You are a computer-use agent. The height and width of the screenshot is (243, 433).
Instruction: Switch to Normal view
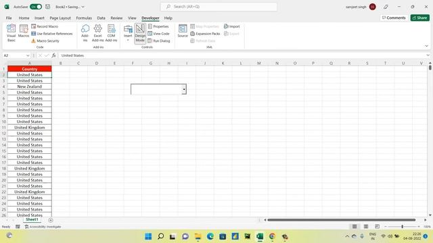coord(355,227)
